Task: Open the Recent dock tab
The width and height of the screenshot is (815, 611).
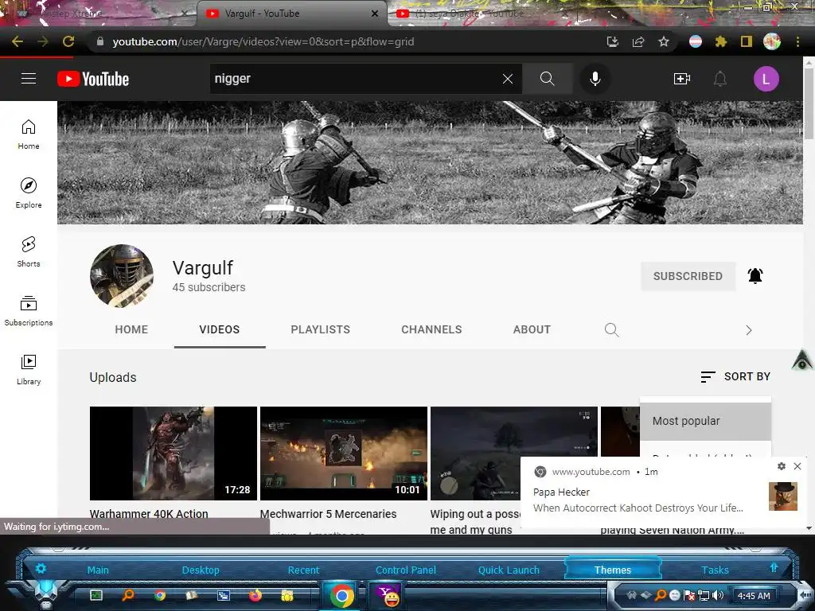Action: pos(303,570)
